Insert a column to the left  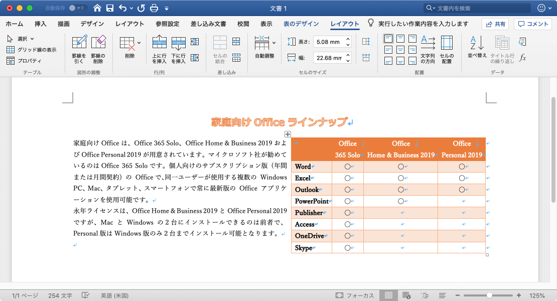195,42
